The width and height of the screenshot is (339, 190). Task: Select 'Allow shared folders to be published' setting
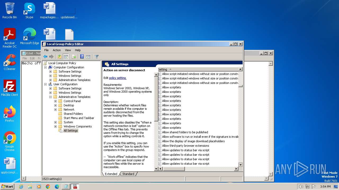pyautogui.click(x=185, y=132)
